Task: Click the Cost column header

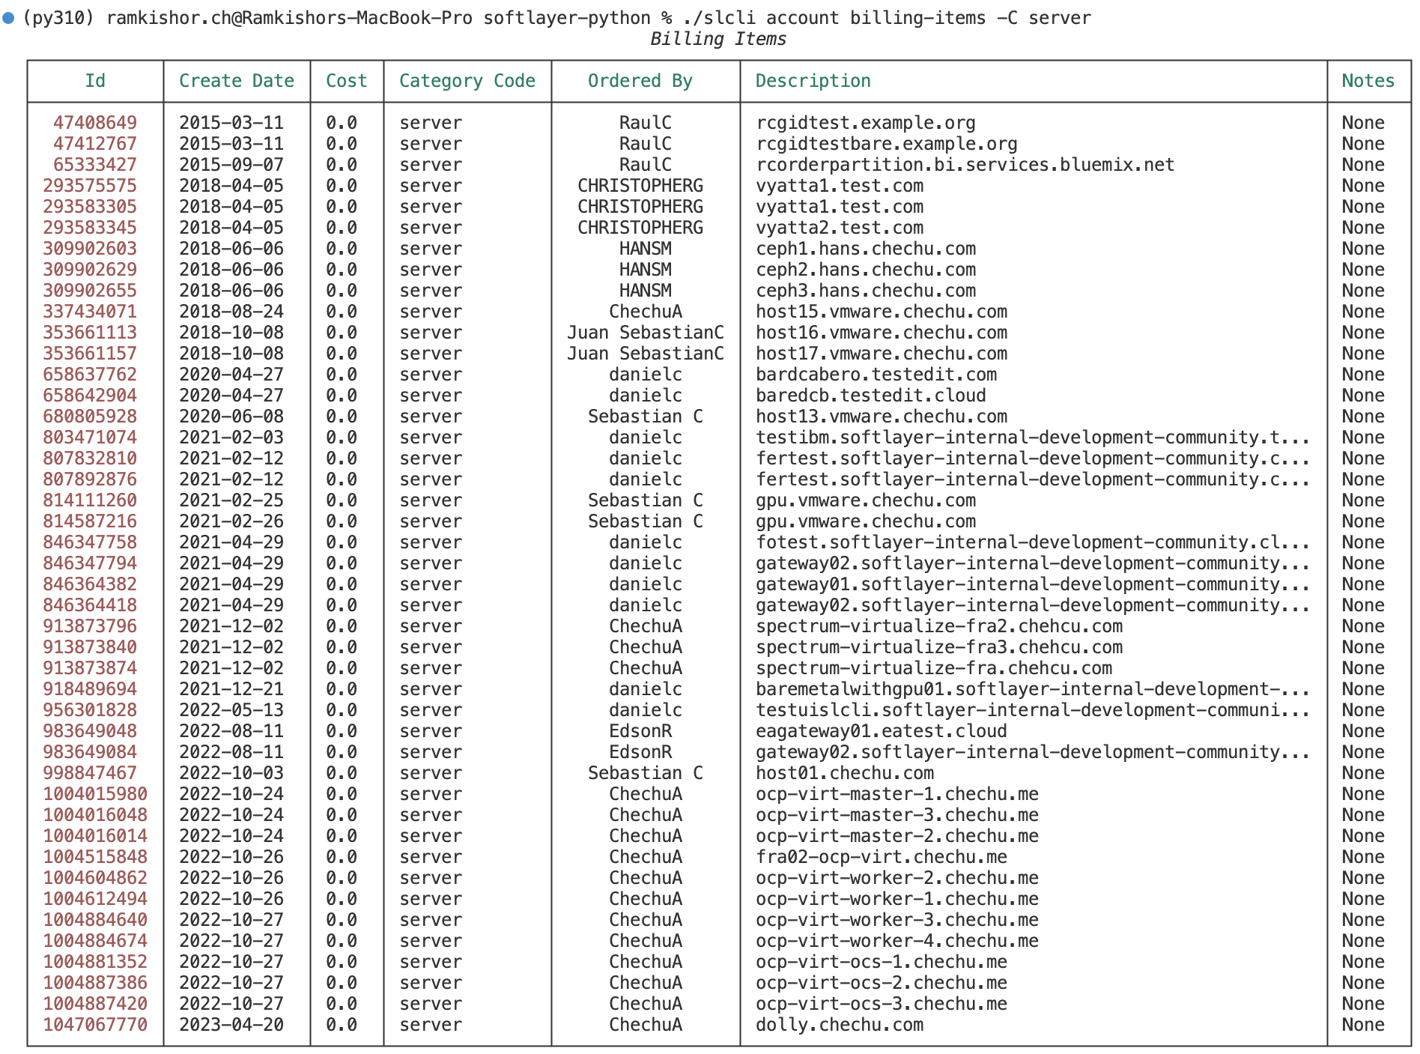Action: coord(347,81)
